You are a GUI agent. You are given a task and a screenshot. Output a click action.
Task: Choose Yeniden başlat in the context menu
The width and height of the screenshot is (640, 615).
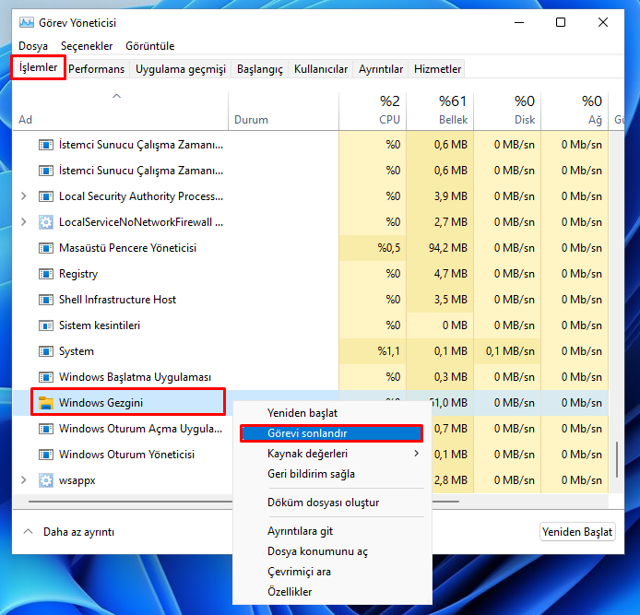point(332,413)
